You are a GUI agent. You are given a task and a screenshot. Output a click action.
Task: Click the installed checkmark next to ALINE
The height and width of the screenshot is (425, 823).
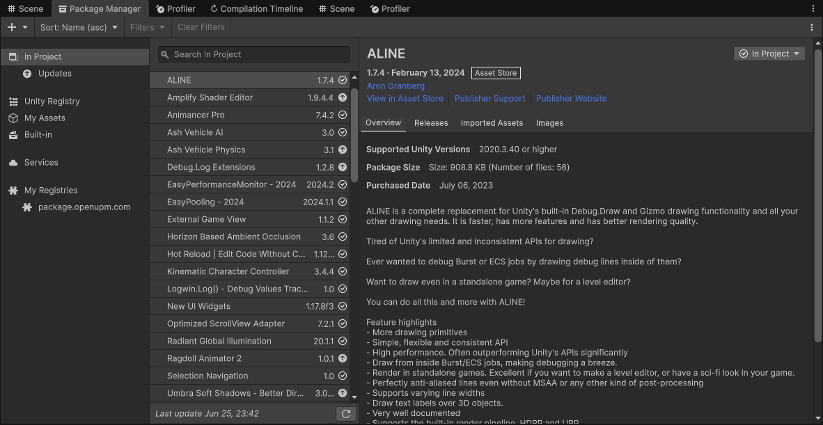[341, 80]
